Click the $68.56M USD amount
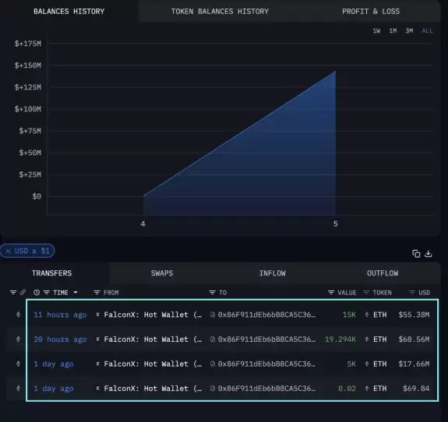Image resolution: width=448 pixels, height=422 pixels. pyautogui.click(x=414, y=339)
